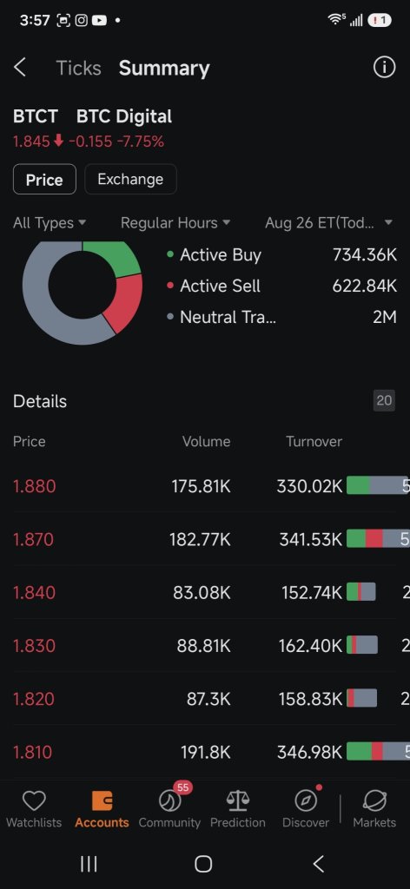This screenshot has width=410, height=889.
Task: Select the 1.870 price row
Action: [x=205, y=539]
